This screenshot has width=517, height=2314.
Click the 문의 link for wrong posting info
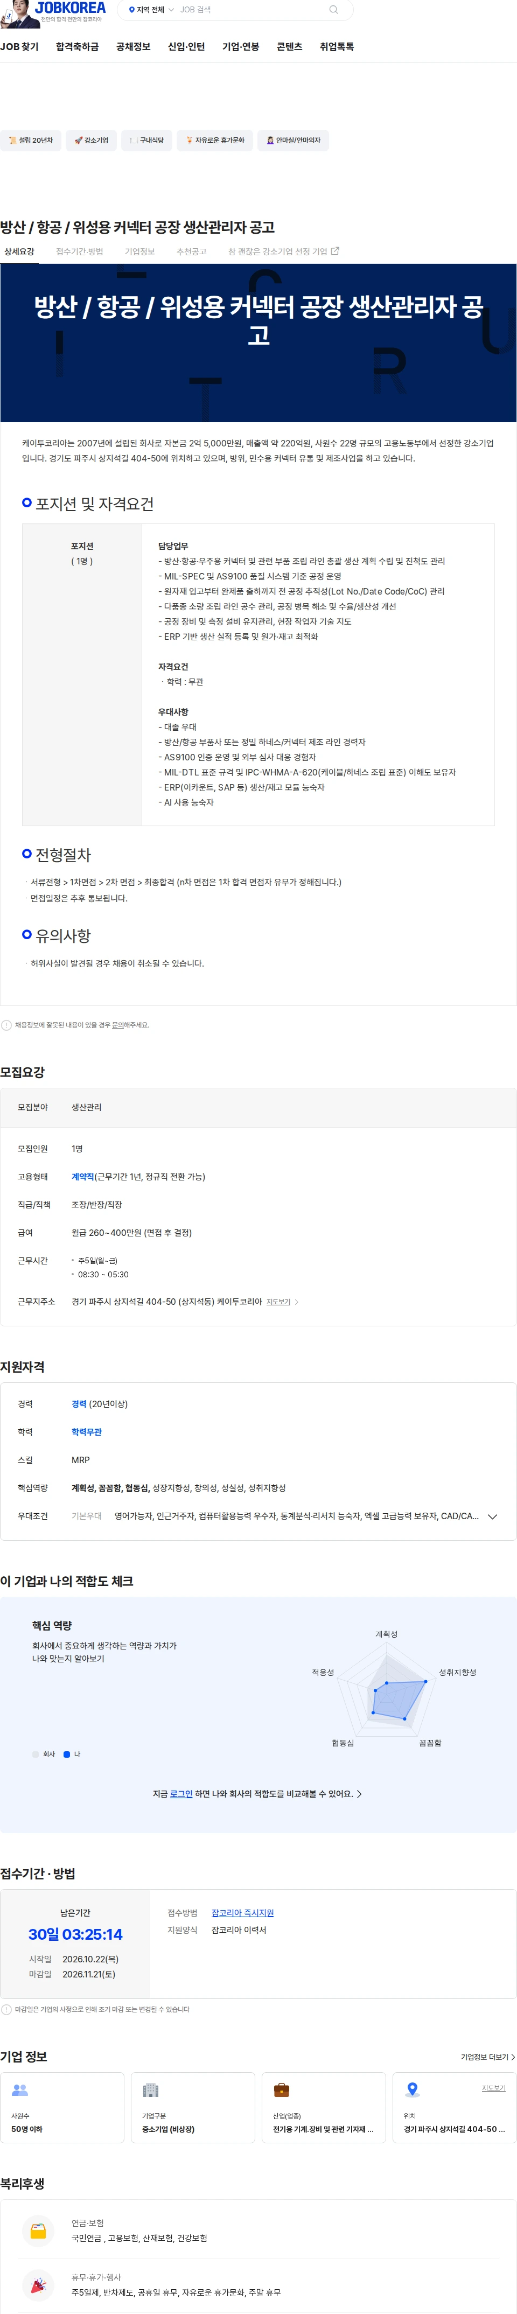[117, 1025]
